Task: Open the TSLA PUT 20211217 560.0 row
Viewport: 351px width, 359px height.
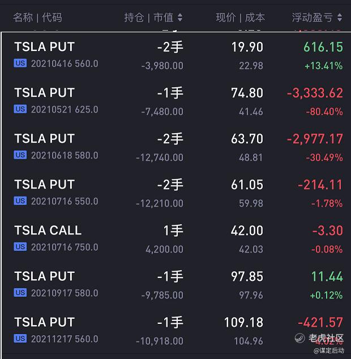Action: tap(175, 331)
